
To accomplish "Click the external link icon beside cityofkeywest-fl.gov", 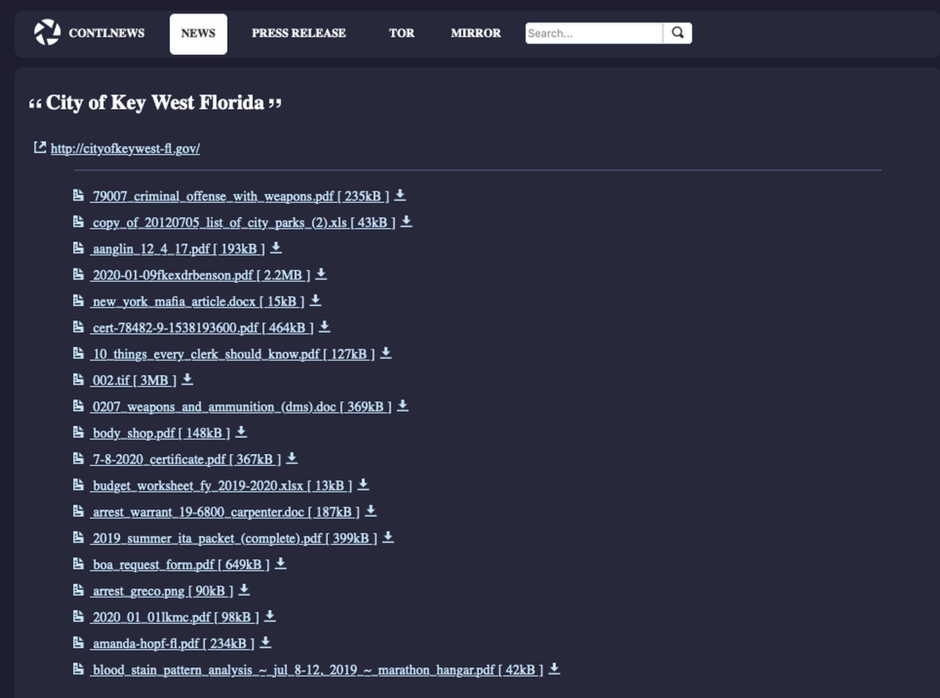I will 40,147.
